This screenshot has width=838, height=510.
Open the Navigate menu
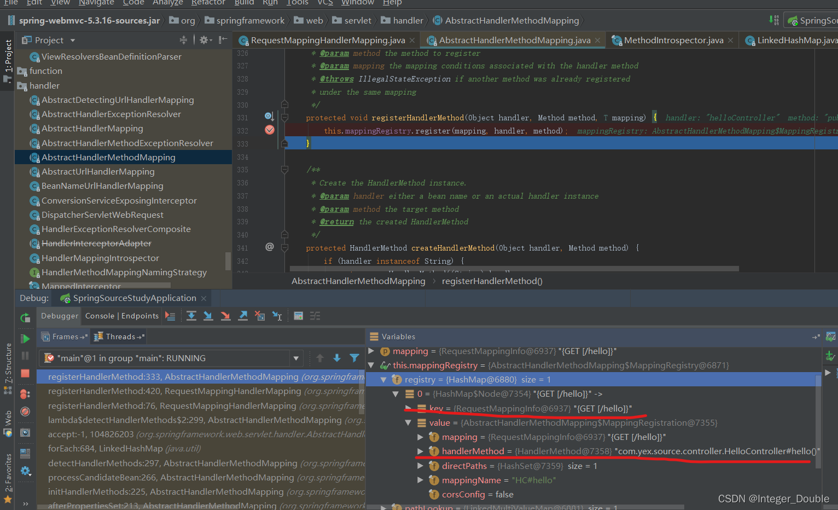(96, 3)
